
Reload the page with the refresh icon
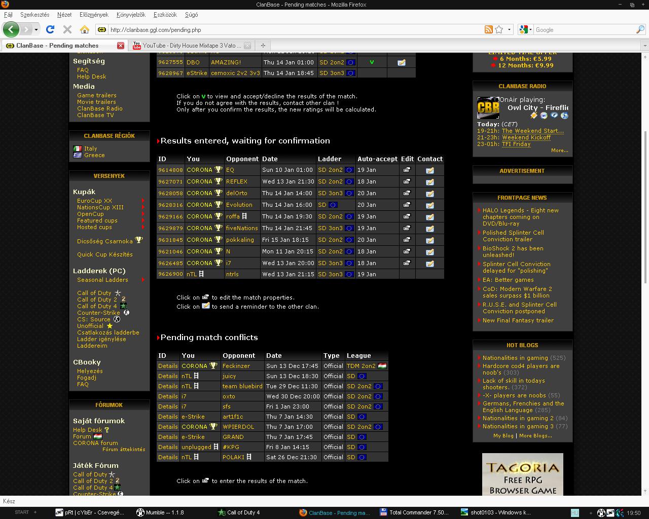[x=50, y=29]
